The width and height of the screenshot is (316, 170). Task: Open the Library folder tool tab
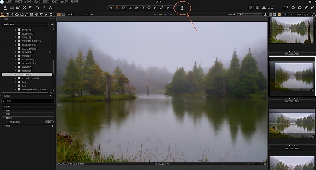3,14
